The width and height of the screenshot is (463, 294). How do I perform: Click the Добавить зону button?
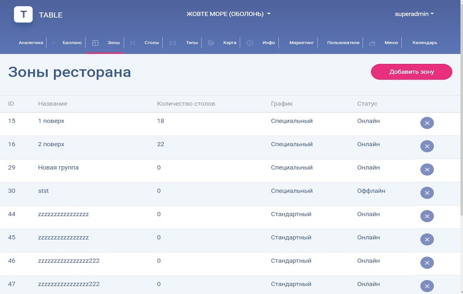(411, 72)
